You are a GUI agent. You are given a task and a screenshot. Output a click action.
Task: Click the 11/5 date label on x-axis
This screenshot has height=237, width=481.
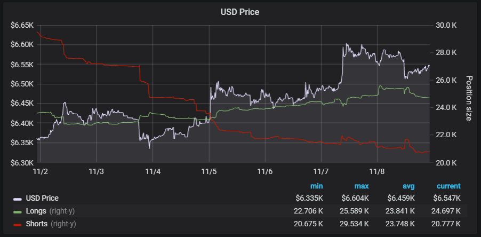209,172
